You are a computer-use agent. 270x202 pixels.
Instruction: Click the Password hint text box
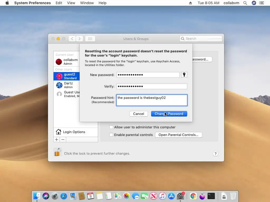pyautogui.click(x=152, y=100)
